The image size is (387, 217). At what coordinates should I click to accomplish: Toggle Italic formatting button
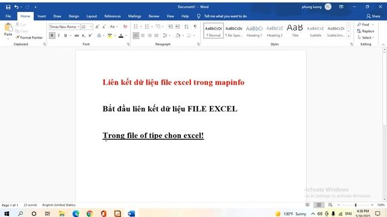[x=59, y=36]
